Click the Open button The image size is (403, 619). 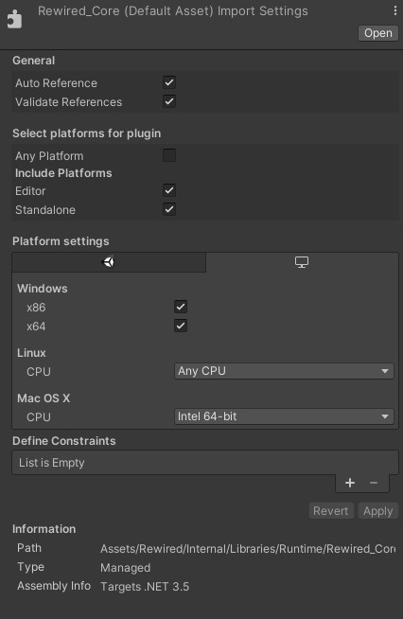click(x=378, y=33)
